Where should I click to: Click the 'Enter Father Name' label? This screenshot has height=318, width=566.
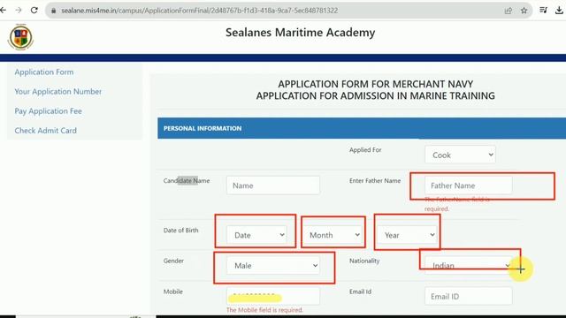pos(375,180)
